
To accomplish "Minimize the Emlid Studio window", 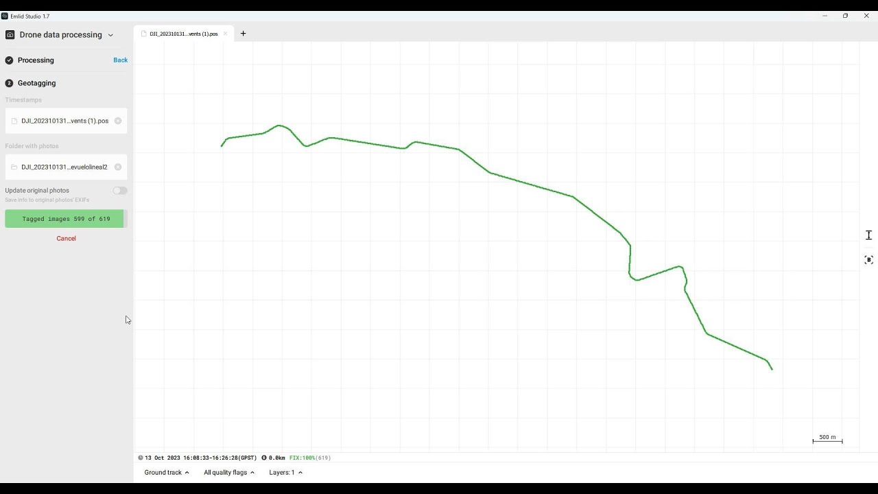I will click(x=824, y=16).
